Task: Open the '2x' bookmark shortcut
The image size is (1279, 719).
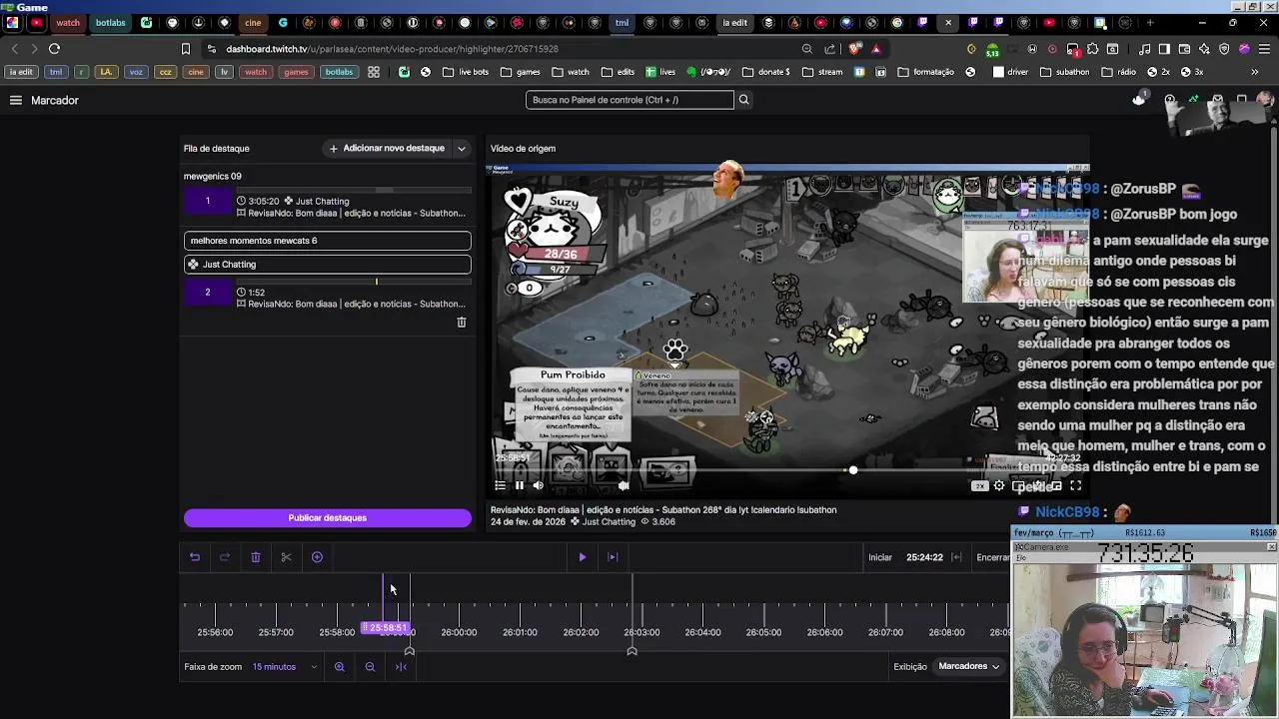Action: tap(1157, 72)
